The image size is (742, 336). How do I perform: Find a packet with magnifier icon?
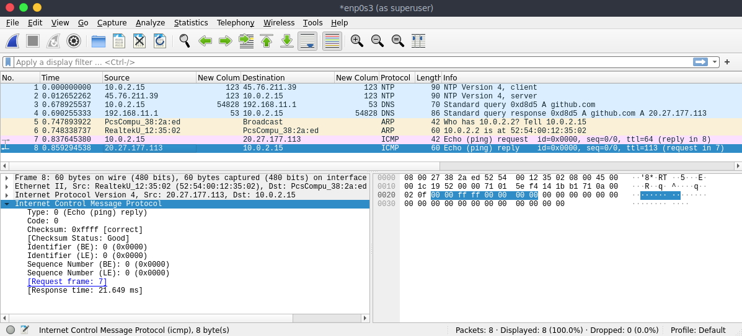coord(185,41)
